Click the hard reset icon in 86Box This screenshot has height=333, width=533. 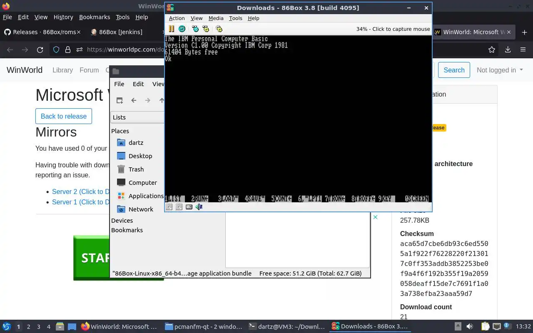pos(182,29)
